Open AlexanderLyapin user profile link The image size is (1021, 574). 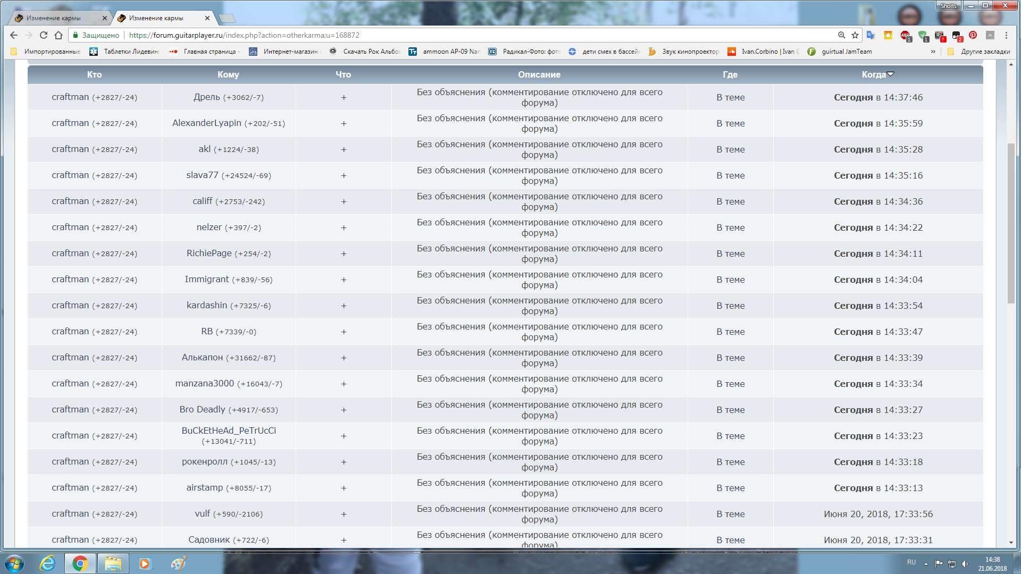click(x=207, y=123)
